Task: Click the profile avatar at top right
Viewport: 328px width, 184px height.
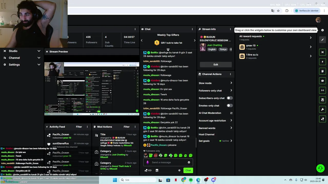Action: (x=318, y=20)
